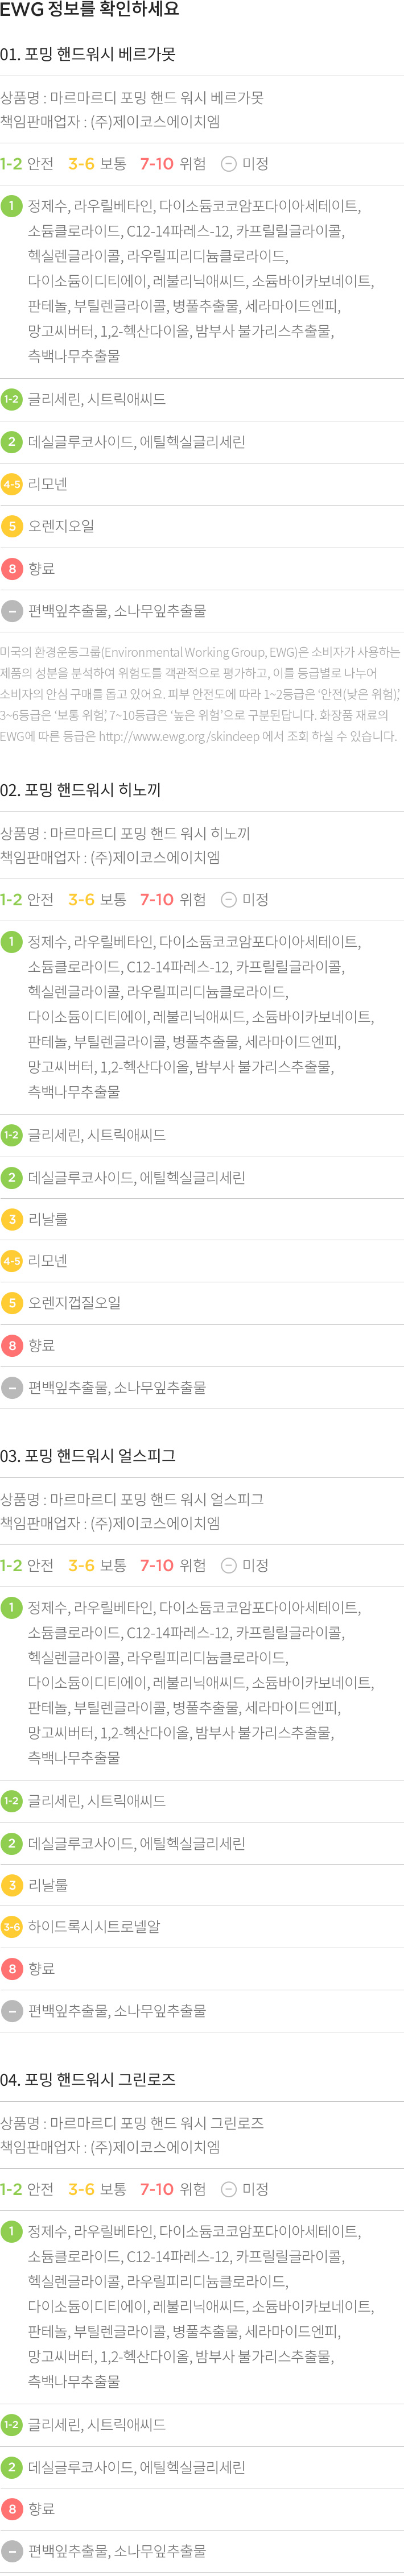Click the '03. 포밍 핸드워시 얼스피그' heading

(88, 1456)
